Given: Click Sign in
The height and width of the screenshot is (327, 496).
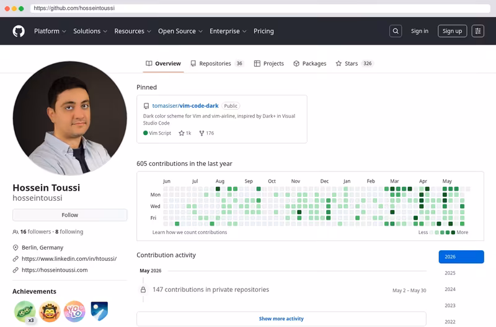Looking at the screenshot, I should (420, 31).
